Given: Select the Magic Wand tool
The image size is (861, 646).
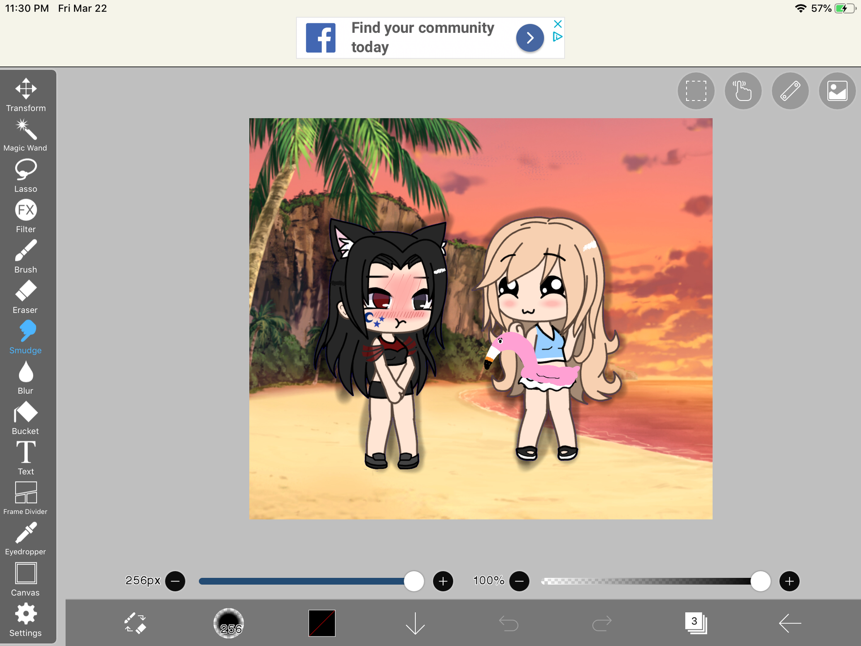Looking at the screenshot, I should click(26, 135).
